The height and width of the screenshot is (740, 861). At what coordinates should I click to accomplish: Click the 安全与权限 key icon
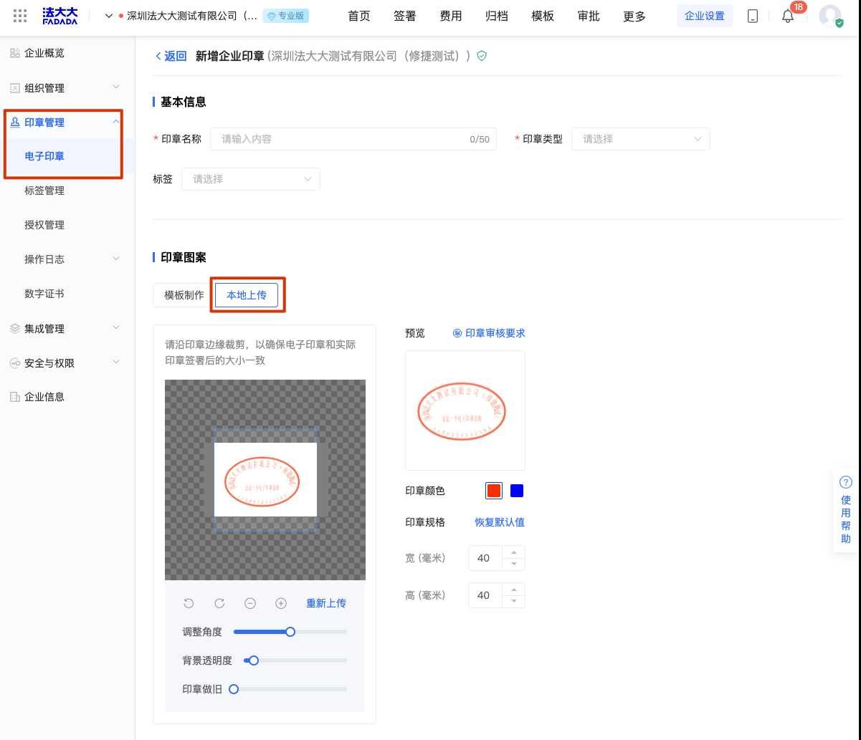click(x=15, y=363)
